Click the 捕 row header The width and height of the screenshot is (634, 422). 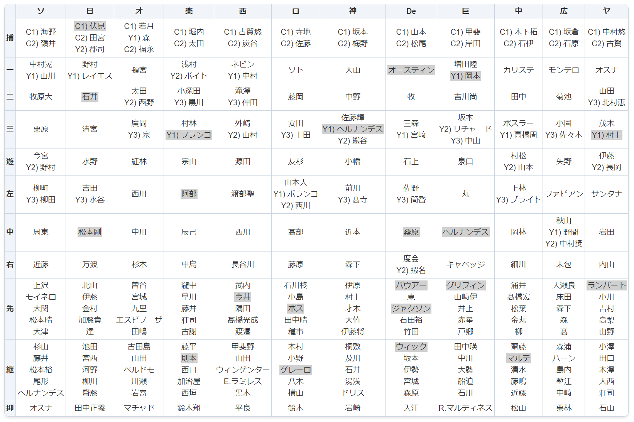[x=10, y=38]
